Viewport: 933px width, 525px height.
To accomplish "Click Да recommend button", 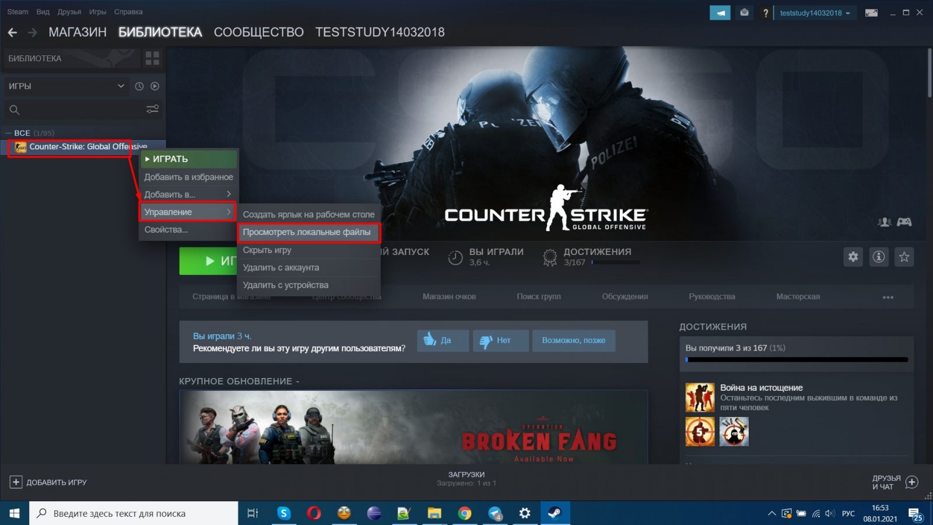I will (x=443, y=340).
